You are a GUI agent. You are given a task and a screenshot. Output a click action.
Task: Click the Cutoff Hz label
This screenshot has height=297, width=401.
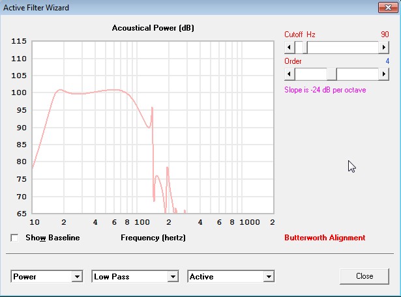[x=300, y=35]
